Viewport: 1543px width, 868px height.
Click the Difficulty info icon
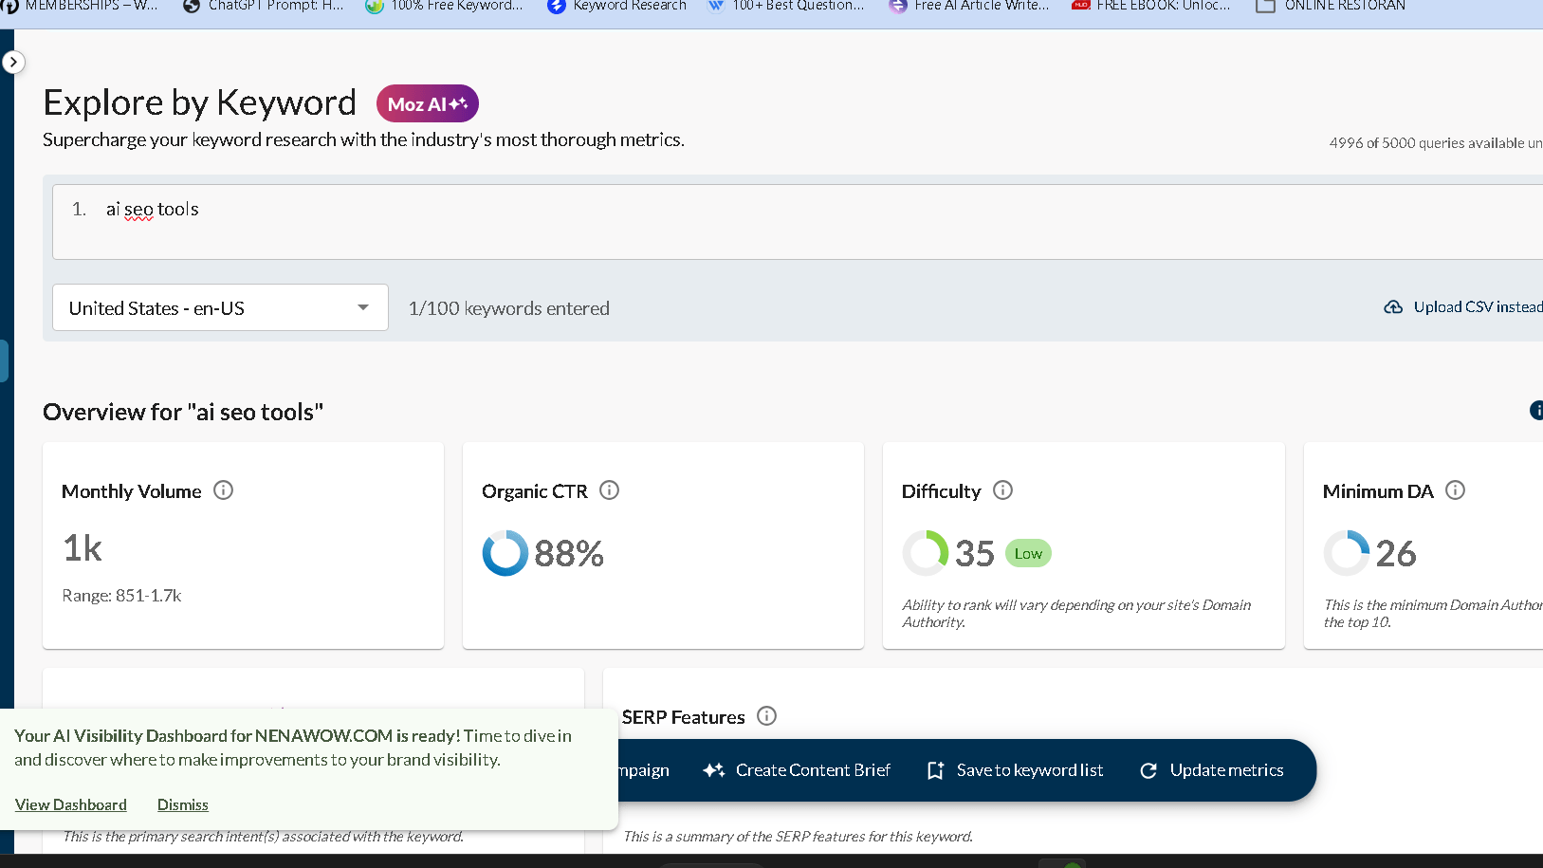click(x=1002, y=490)
